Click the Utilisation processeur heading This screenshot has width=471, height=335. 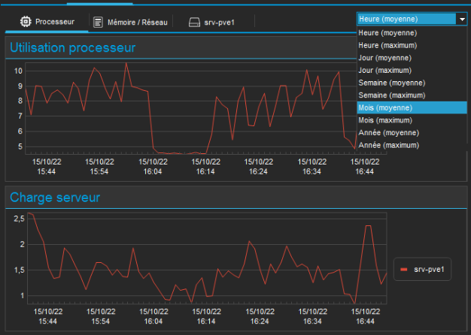coord(73,47)
